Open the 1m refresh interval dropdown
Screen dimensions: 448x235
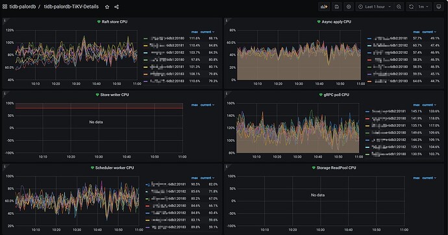(423, 6)
